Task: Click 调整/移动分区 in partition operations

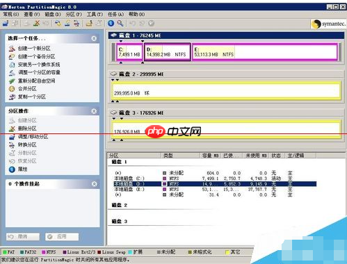Action: 33,137
